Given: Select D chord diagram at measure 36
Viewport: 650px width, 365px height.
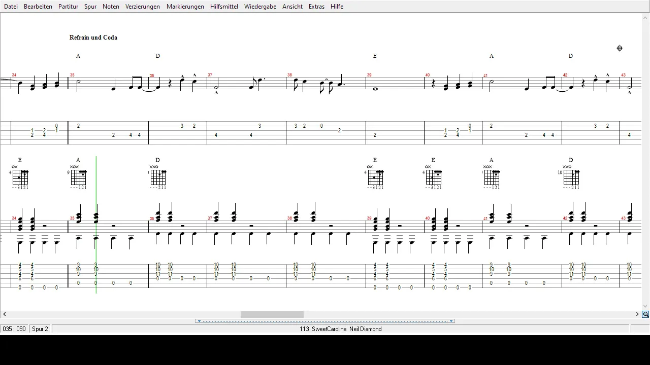Looking at the screenshot, I should click(x=158, y=177).
